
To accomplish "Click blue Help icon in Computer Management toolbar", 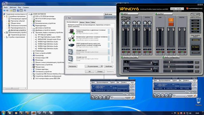I will [18, 11].
